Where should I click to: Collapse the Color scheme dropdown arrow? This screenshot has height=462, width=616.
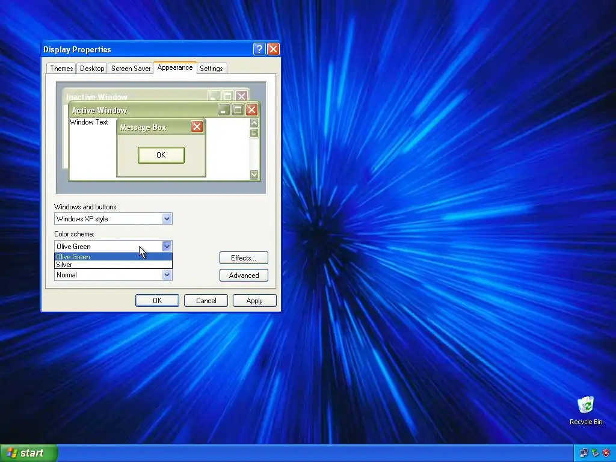click(167, 246)
